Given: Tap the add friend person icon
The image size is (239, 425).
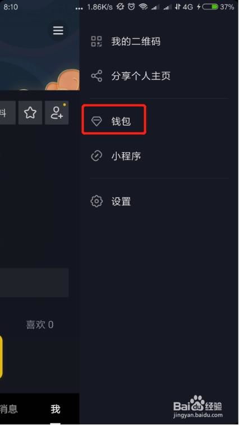Looking at the screenshot, I should pyautogui.click(x=57, y=113).
